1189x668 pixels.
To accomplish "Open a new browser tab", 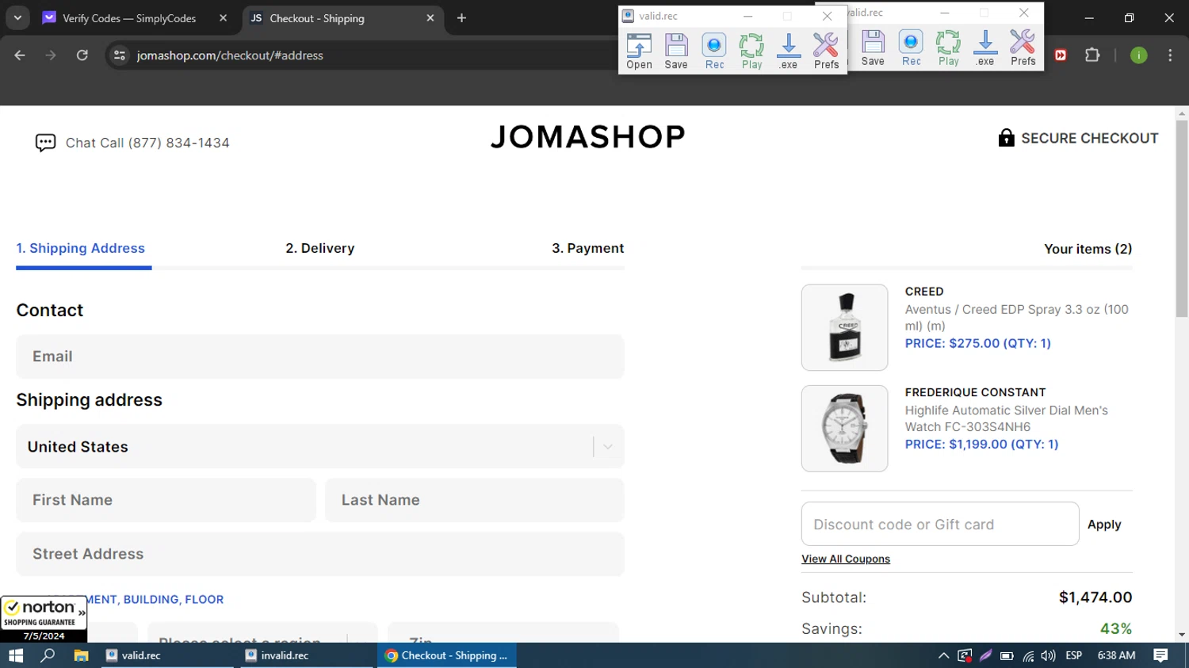I will (461, 18).
